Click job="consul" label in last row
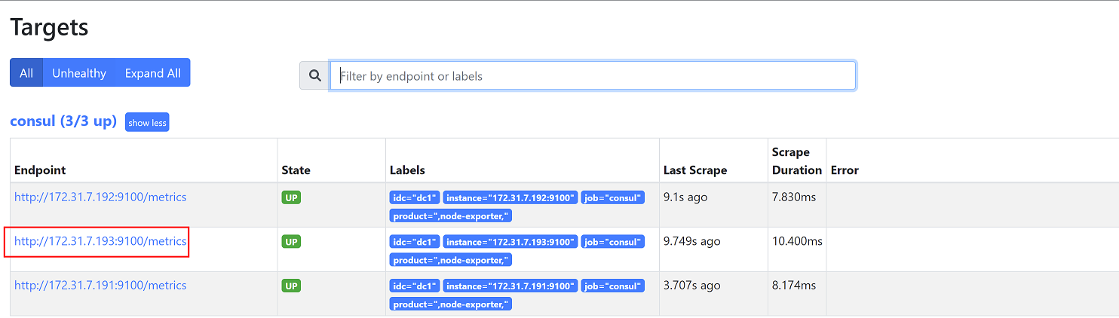Image resolution: width=1119 pixels, height=318 pixels. (612, 286)
